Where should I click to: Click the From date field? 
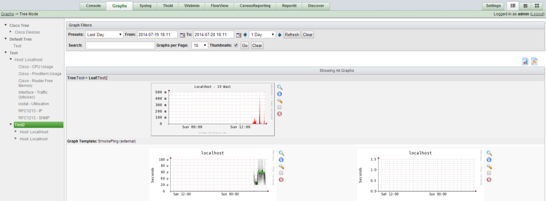click(157, 35)
